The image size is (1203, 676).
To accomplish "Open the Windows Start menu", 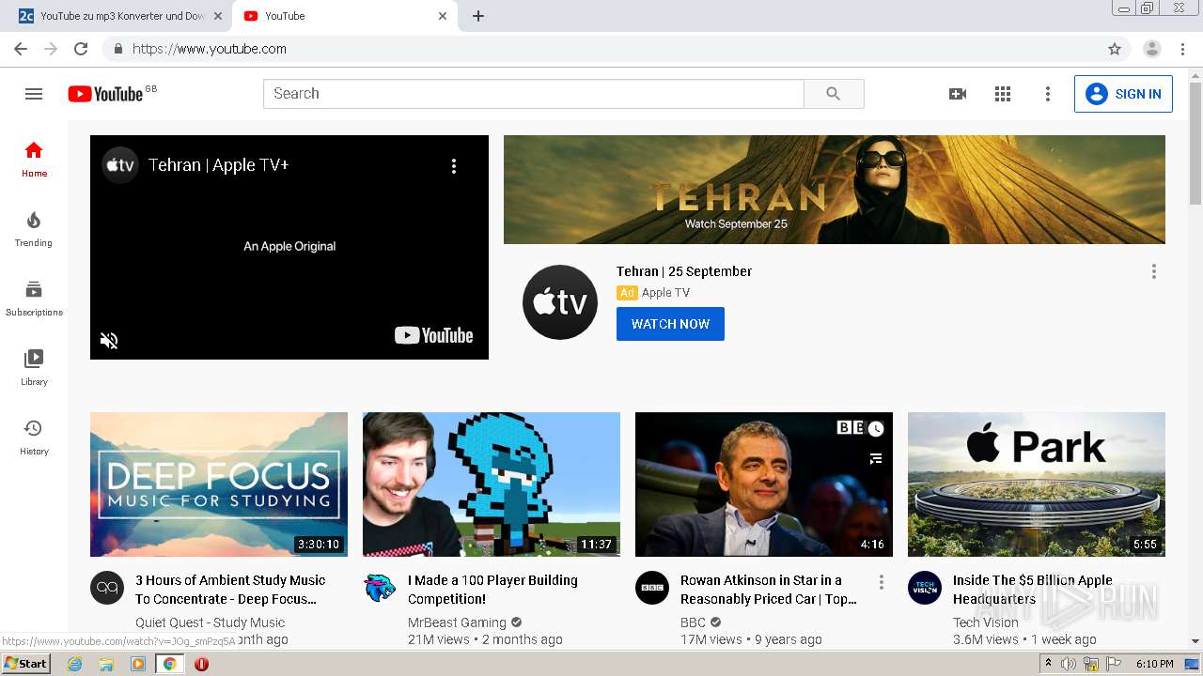I will 25,664.
